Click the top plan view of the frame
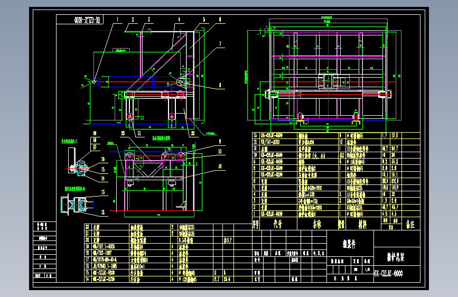Image resolution: width=458 pixels, height=297 pixels. pos(328,76)
